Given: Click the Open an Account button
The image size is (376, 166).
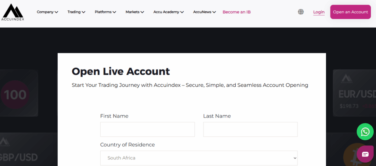Looking at the screenshot, I should [350, 12].
